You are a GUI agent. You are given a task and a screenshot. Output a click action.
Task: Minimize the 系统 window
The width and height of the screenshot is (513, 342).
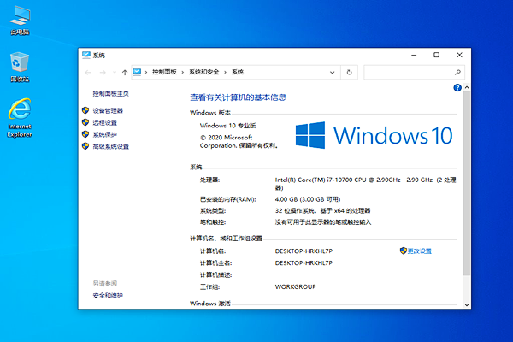point(414,55)
